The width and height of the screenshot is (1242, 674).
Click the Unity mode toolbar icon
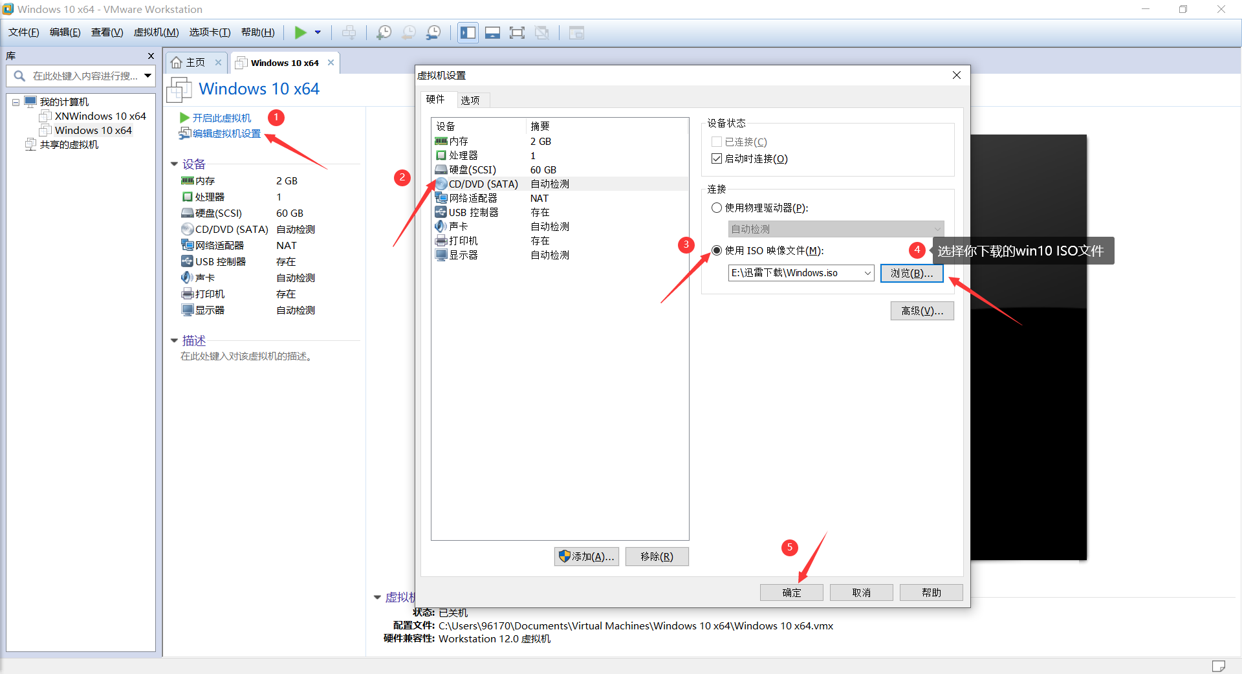click(542, 32)
